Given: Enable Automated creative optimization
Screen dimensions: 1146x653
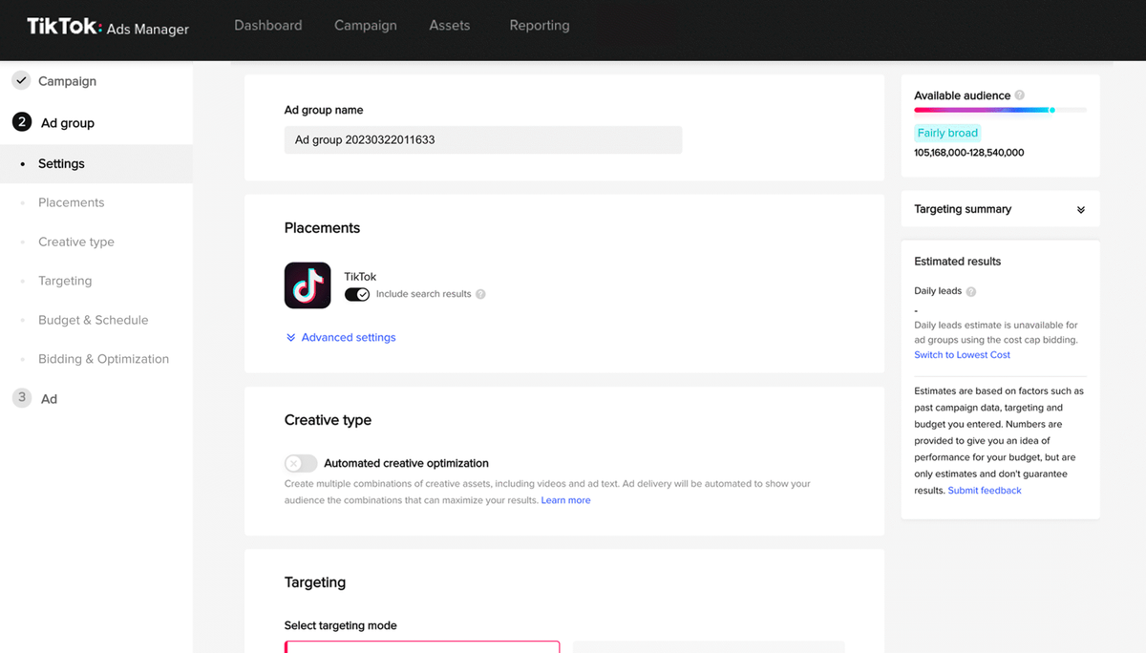Looking at the screenshot, I should (300, 462).
